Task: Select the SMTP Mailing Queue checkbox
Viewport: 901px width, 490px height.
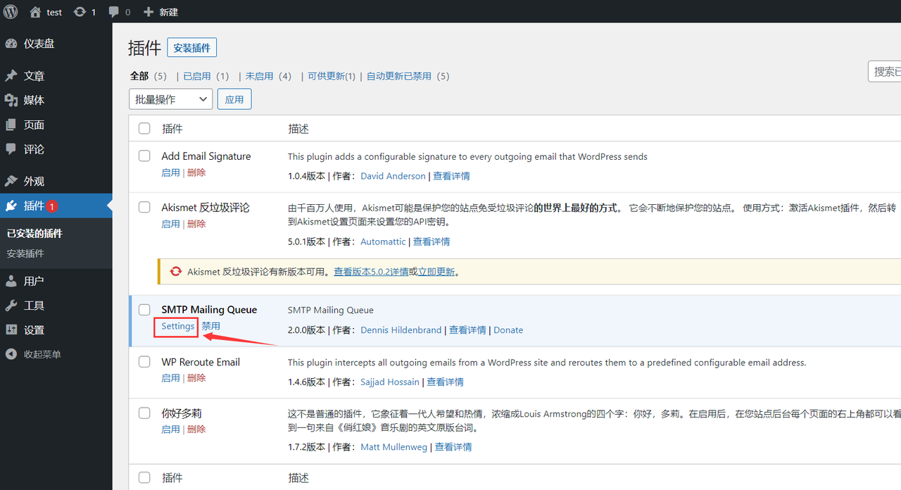Action: coord(144,309)
